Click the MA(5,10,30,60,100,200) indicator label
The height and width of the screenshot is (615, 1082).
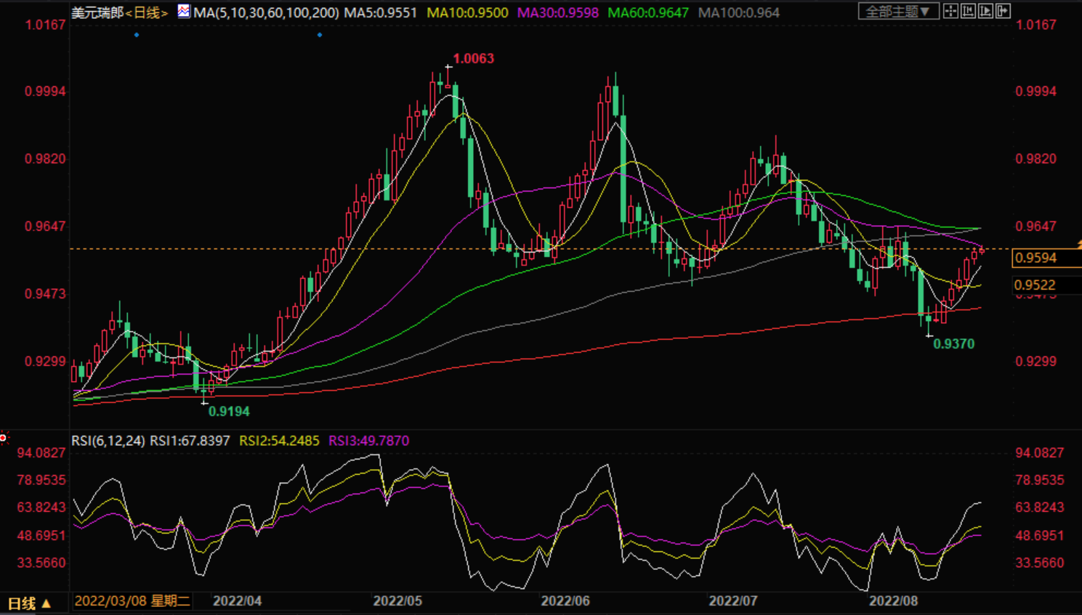click(267, 13)
